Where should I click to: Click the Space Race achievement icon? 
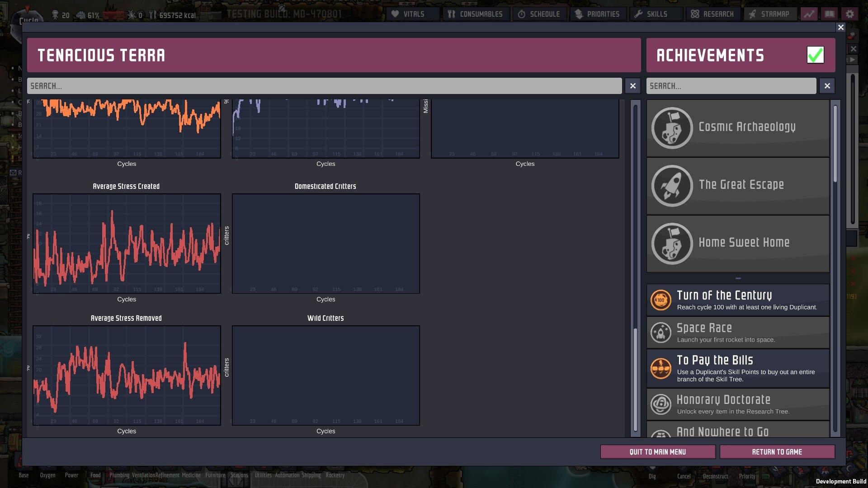660,333
